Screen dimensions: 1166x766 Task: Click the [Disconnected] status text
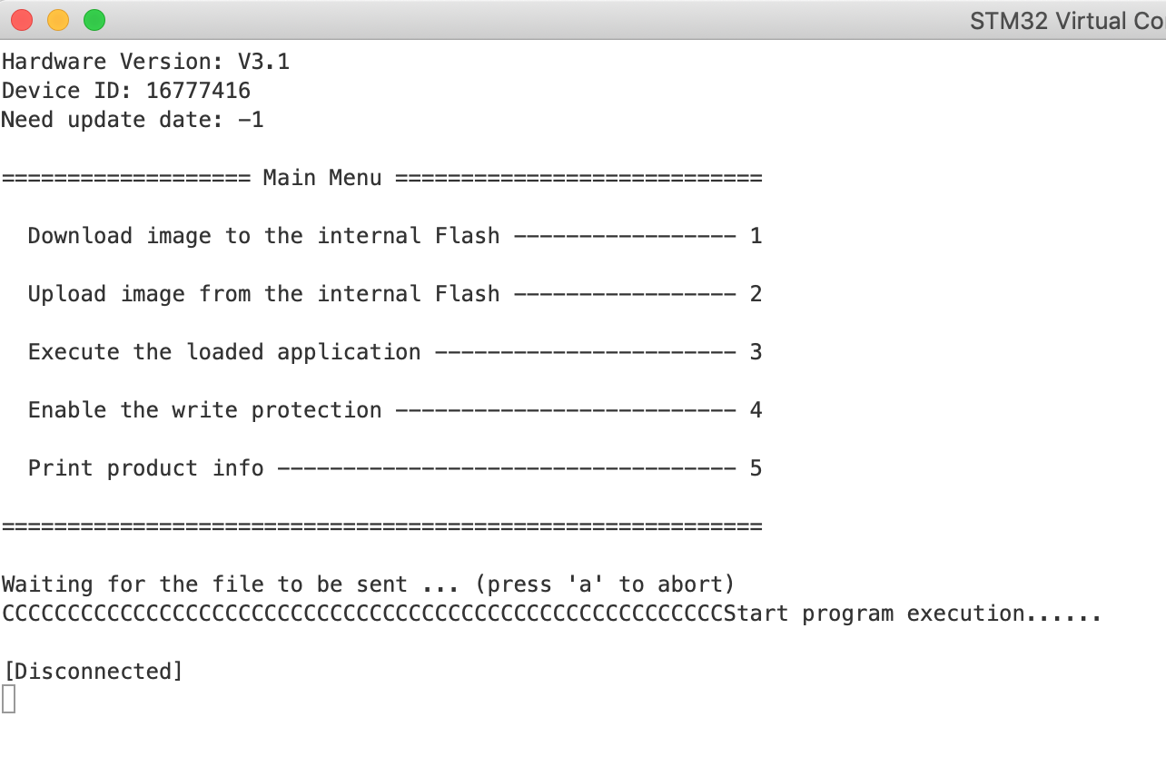point(93,672)
